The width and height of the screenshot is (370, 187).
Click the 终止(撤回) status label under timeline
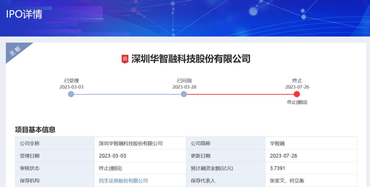click(x=297, y=102)
